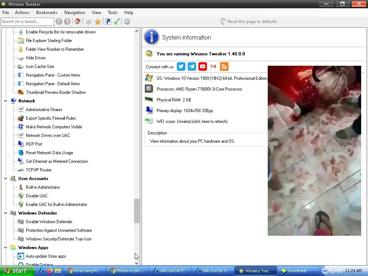Click the green checkmark toolbar icon
The width and height of the screenshot is (368, 276).
point(116,22)
